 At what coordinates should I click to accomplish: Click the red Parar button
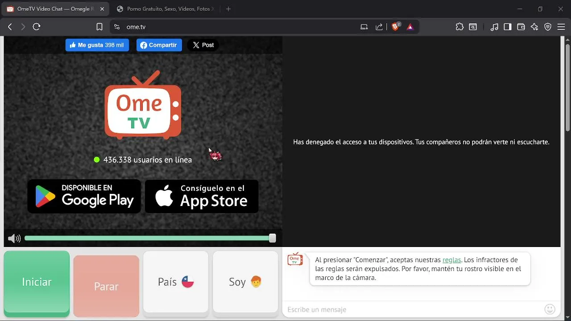[x=106, y=286]
